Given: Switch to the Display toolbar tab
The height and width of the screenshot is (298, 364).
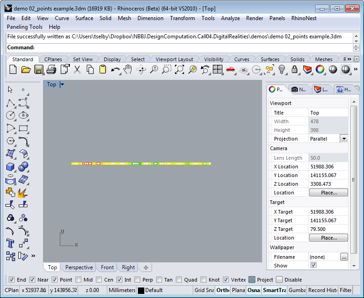Looking at the screenshot, I should (112, 59).
